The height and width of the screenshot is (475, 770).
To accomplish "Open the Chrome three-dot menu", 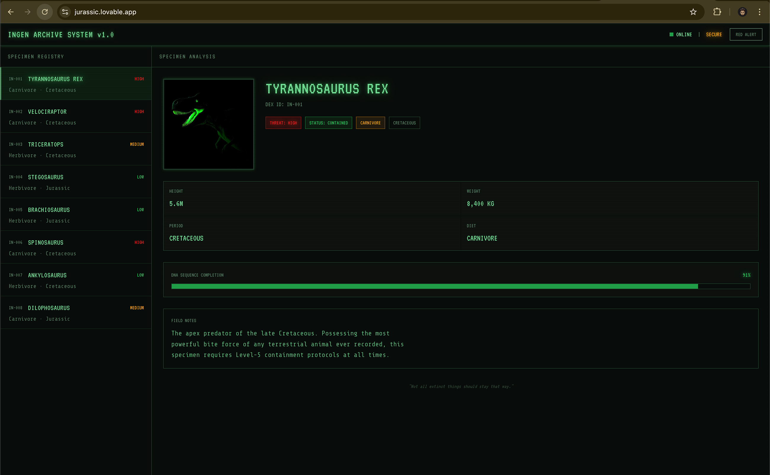I will (760, 12).
